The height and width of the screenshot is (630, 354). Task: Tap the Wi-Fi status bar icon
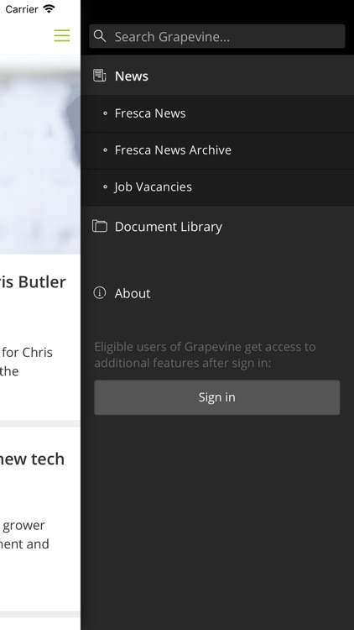(x=49, y=9)
